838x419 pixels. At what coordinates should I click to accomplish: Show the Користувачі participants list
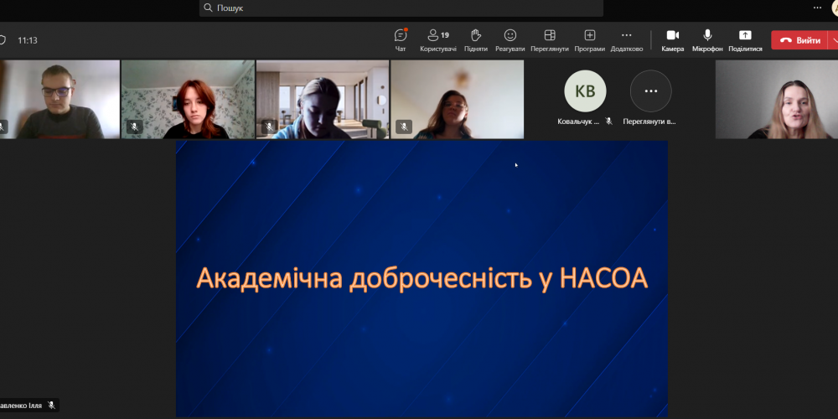tap(437, 39)
